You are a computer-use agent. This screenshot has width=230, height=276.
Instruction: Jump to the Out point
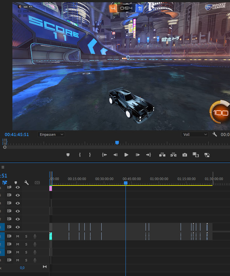tap(148, 155)
